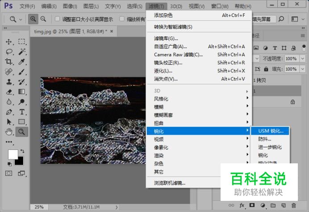Select the Brush tool
Viewport: 309px width, 212px height.
coord(21,72)
